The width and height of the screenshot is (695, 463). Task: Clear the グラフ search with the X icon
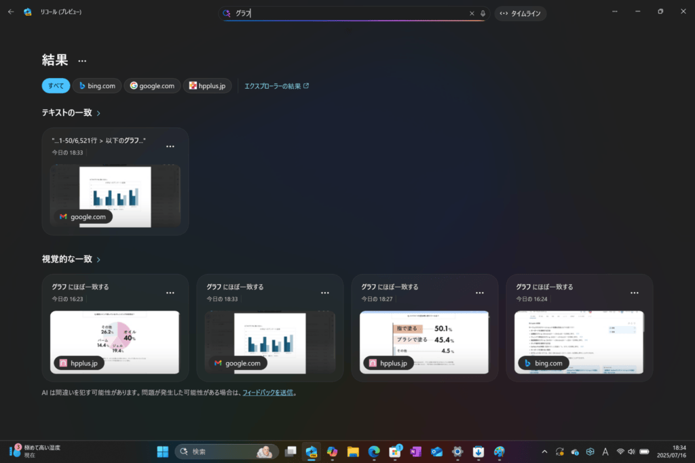472,13
